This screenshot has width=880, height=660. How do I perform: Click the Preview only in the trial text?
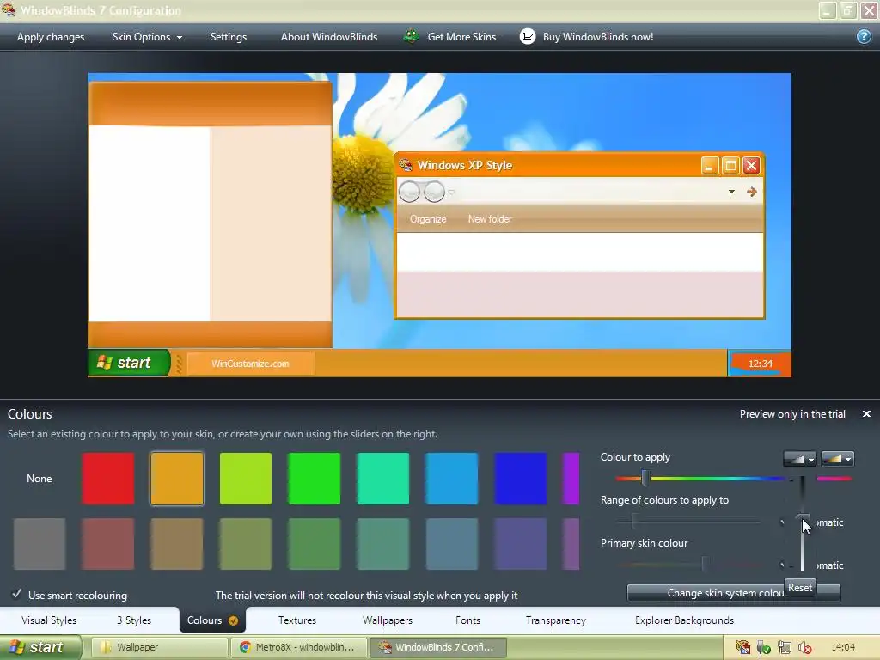point(791,413)
